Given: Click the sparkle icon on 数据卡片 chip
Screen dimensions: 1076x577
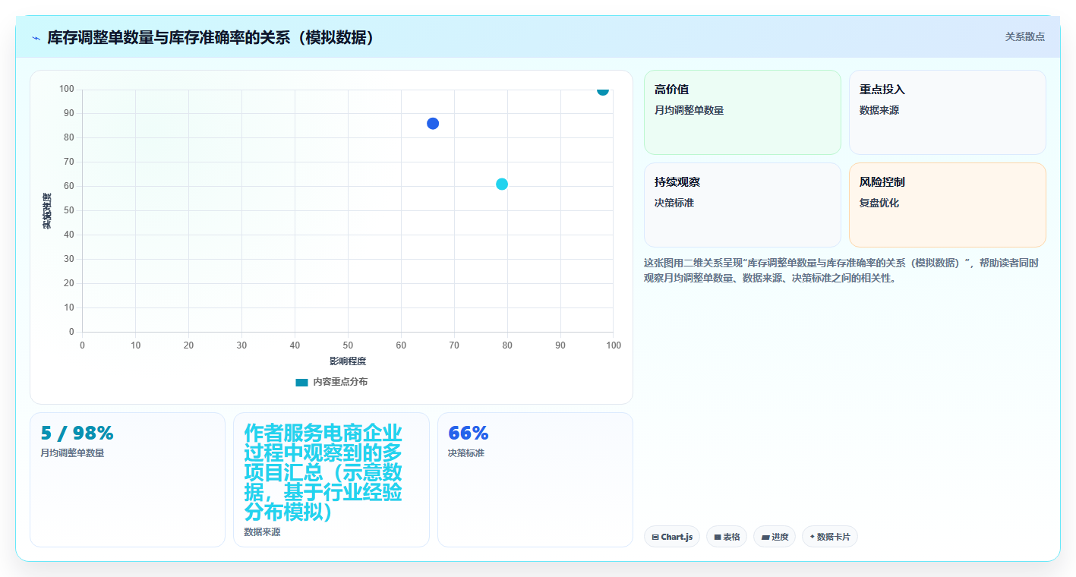Looking at the screenshot, I should tap(812, 537).
